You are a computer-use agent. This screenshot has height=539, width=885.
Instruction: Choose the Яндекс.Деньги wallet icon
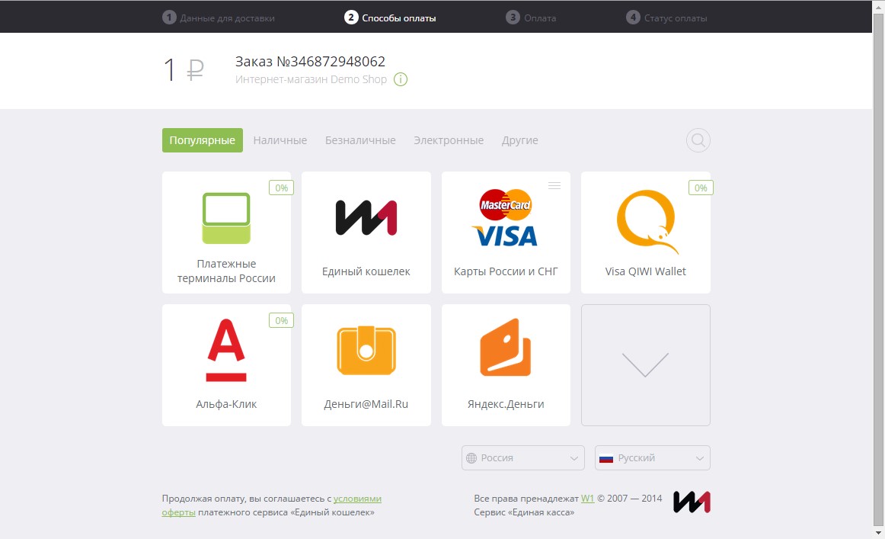point(506,348)
